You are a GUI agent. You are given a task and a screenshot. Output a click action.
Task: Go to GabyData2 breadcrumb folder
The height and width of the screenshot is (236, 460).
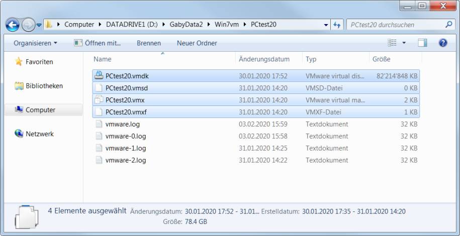(186, 25)
